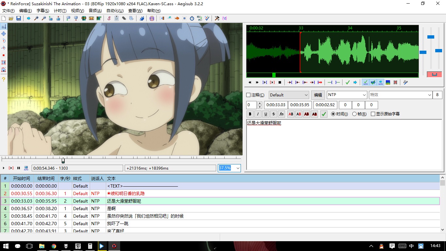Image resolution: width=446 pixels, height=251 pixels.
Task: Zoom video out with magnifier minus icon
Action: click(x=43, y=18)
